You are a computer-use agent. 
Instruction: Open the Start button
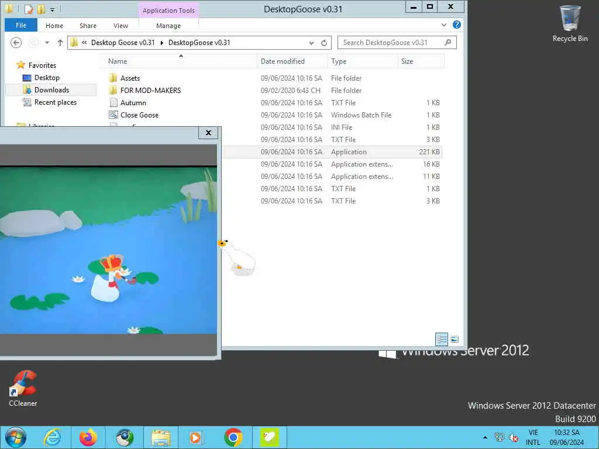(x=16, y=437)
